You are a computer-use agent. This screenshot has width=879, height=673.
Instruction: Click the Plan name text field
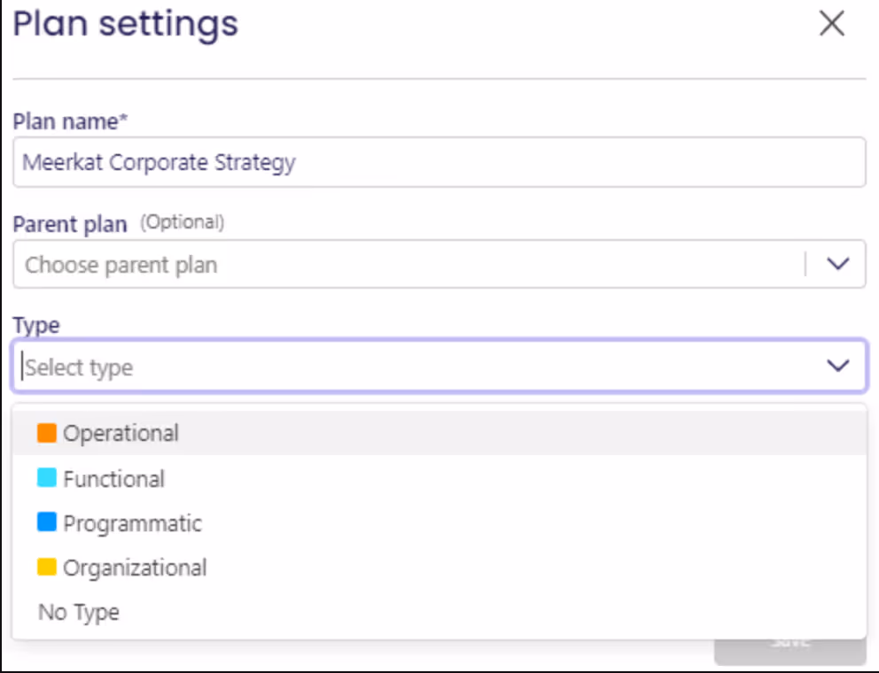point(439,162)
